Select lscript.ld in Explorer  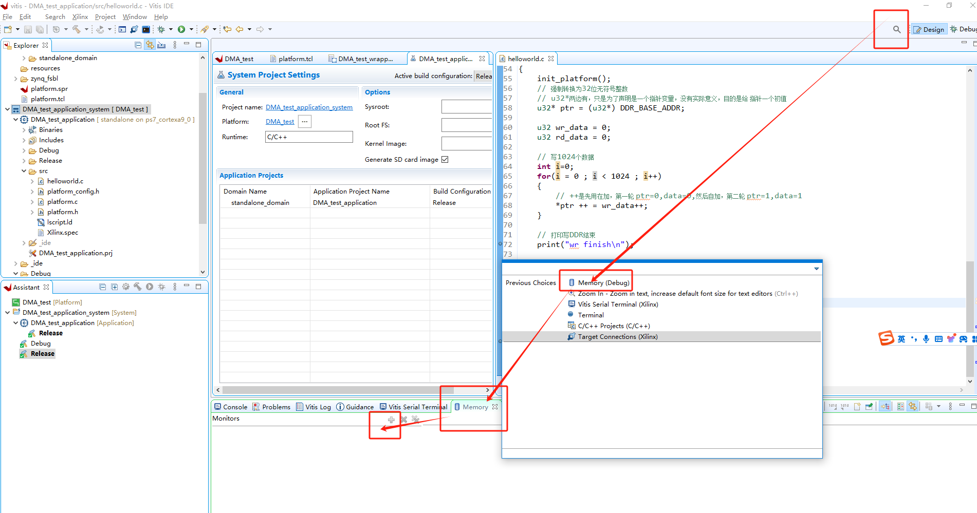pyautogui.click(x=59, y=222)
